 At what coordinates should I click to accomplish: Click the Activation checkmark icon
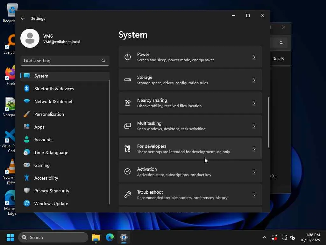128,172
